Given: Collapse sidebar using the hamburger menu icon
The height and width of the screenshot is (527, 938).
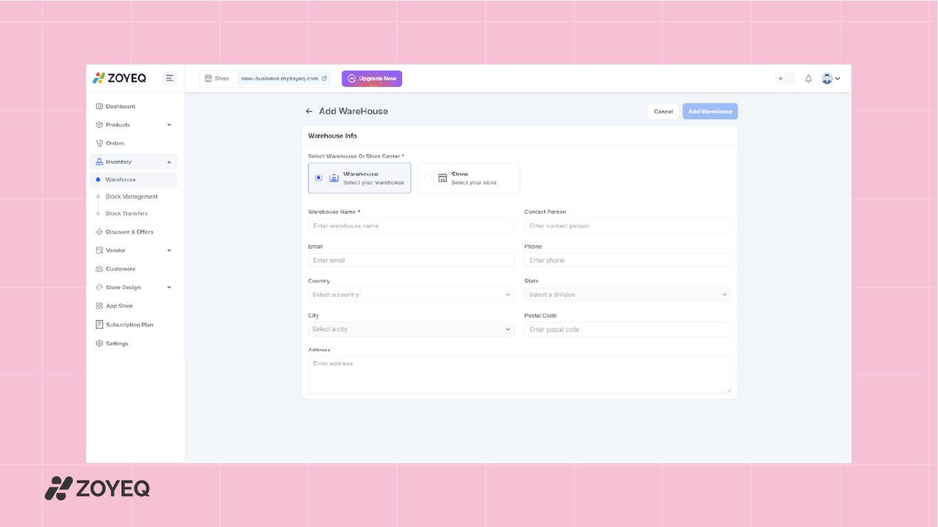Looking at the screenshot, I should 169,78.
